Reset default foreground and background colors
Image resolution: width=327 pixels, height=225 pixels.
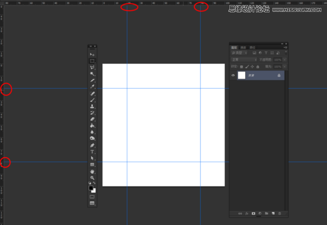click(90, 183)
